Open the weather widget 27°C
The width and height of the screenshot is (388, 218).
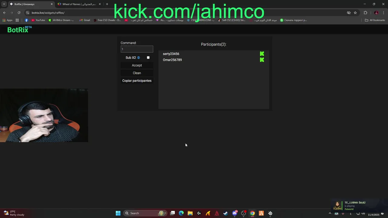14,213
